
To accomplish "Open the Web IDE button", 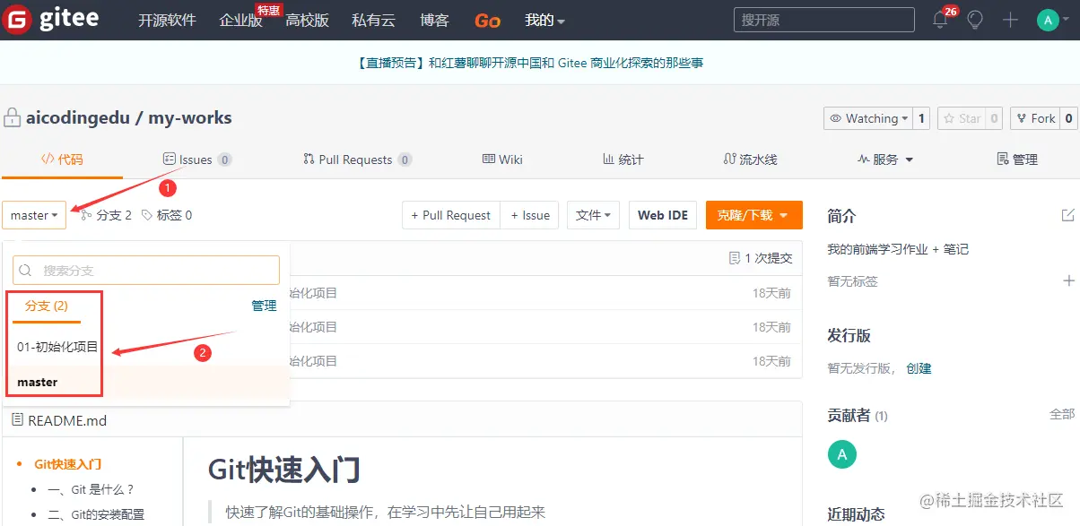I will point(663,215).
